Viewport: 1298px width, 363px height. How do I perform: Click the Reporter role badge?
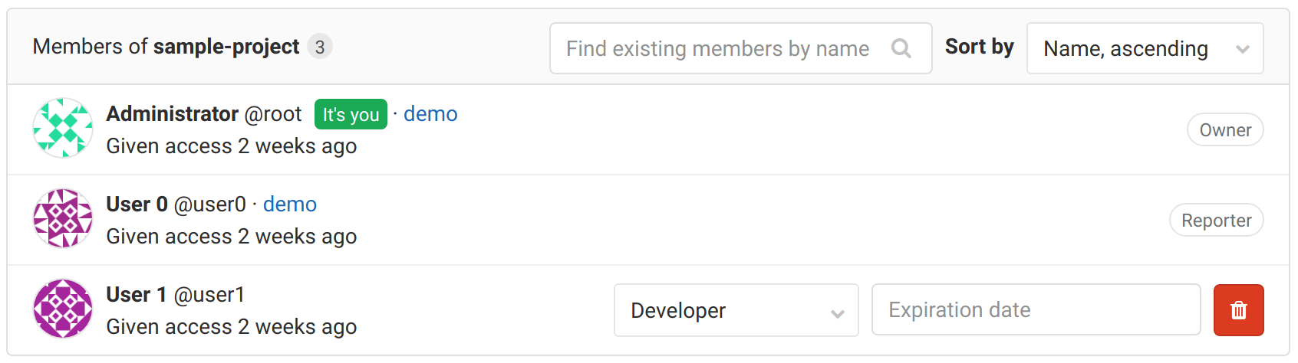pyautogui.click(x=1216, y=221)
